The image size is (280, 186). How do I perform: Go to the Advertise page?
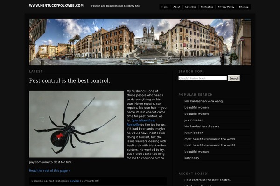tap(190, 7)
